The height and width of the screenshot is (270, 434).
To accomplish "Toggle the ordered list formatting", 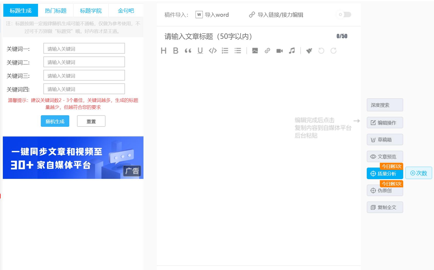I will [x=225, y=51].
